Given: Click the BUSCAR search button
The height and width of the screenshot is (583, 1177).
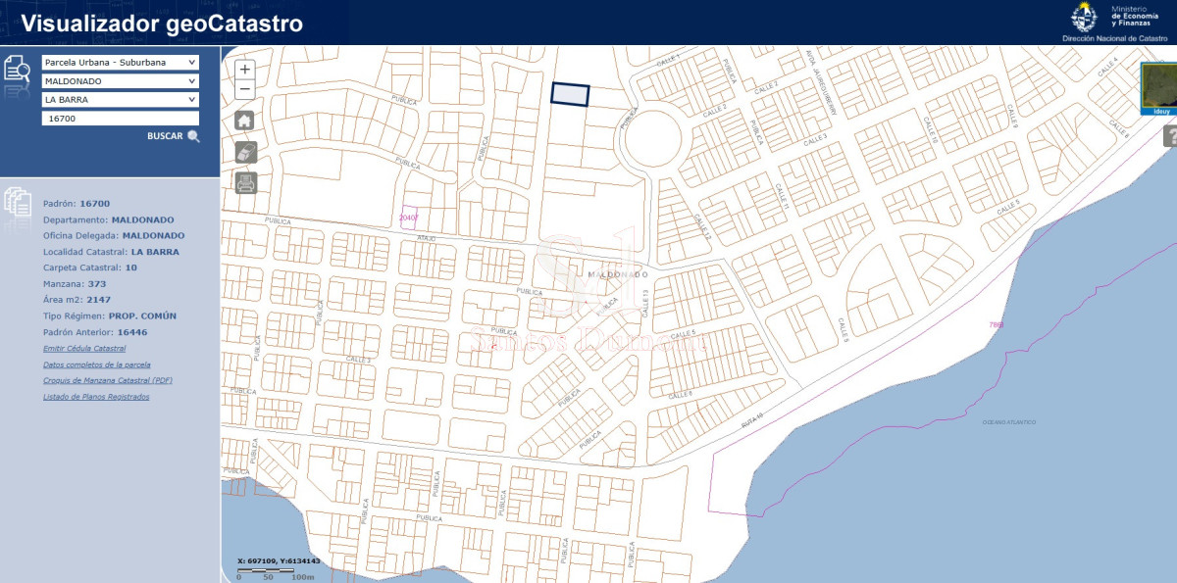Looking at the screenshot, I should pos(165,136).
